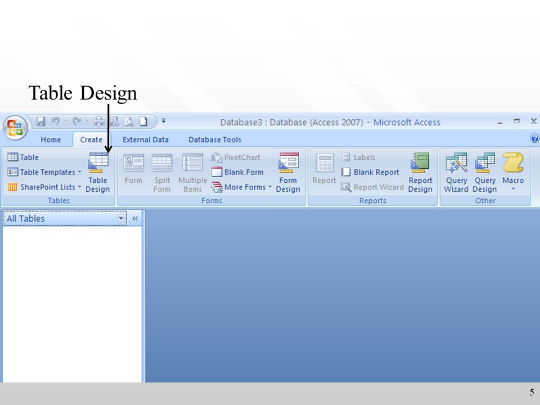Open the External Data tab
This screenshot has height=405, width=540.
(x=145, y=139)
